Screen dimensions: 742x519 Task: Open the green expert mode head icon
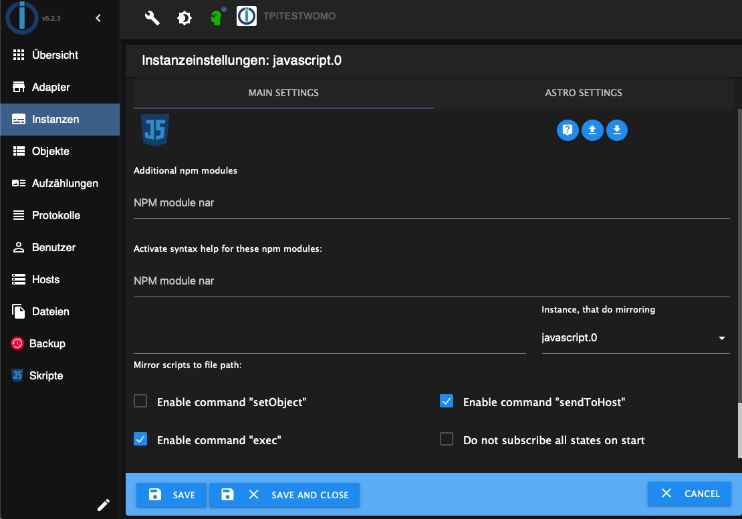(x=217, y=17)
